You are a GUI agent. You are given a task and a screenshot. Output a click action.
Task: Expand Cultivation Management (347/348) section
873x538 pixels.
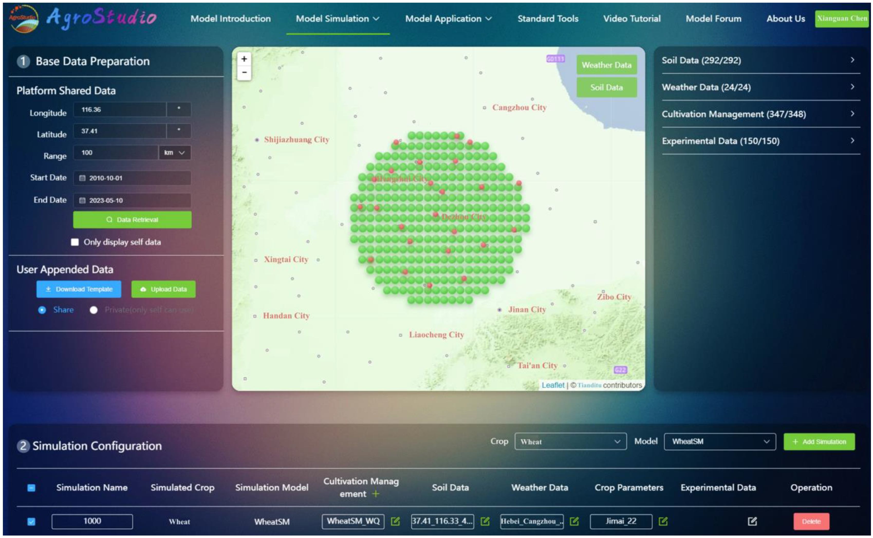click(x=760, y=114)
